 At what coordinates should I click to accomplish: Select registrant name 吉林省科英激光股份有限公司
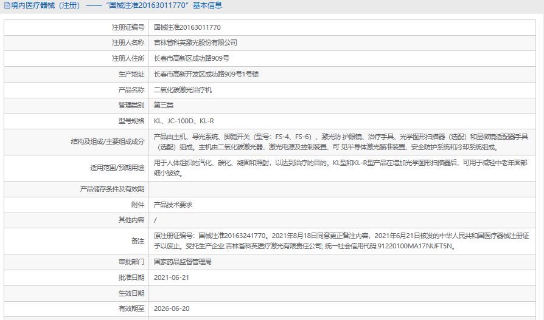point(195,43)
